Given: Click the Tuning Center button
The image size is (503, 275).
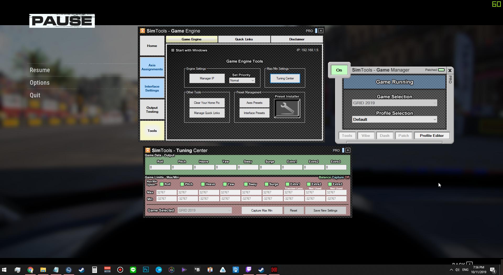Looking at the screenshot, I should pyautogui.click(x=285, y=78).
